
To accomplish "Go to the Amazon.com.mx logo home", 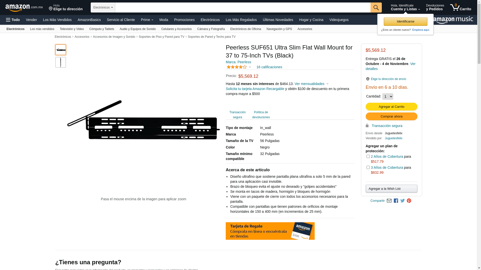I will pos(24,7).
